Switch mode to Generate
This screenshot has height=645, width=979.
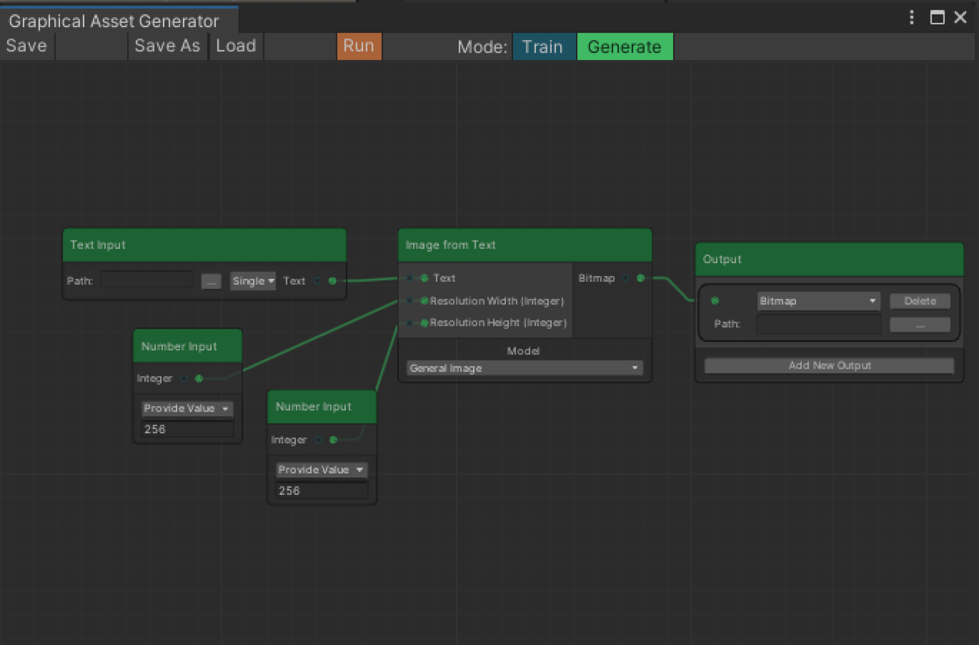[x=625, y=47]
